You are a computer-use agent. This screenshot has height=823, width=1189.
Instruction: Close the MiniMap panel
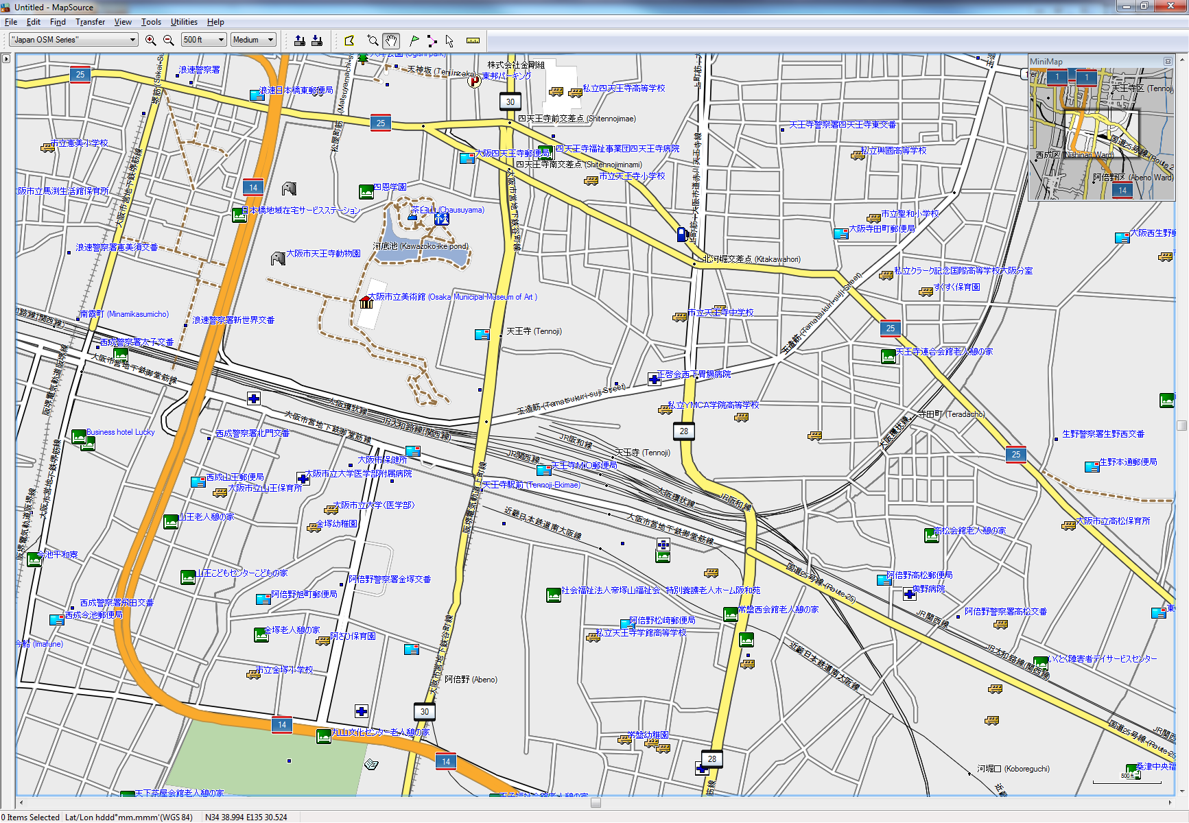1168,62
